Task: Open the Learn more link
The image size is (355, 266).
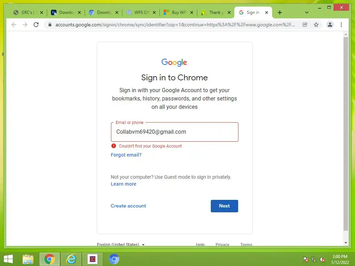Action: point(123,184)
